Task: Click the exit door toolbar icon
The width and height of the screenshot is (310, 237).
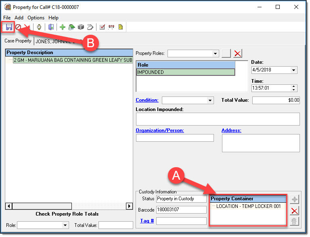Action: [51, 27]
